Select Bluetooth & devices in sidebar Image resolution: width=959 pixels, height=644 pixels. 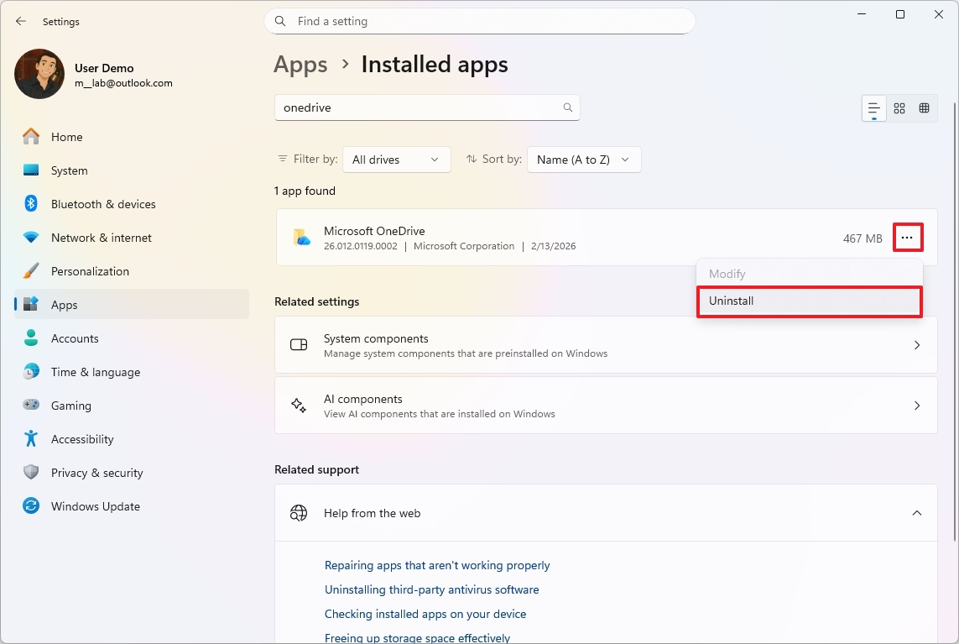(103, 203)
